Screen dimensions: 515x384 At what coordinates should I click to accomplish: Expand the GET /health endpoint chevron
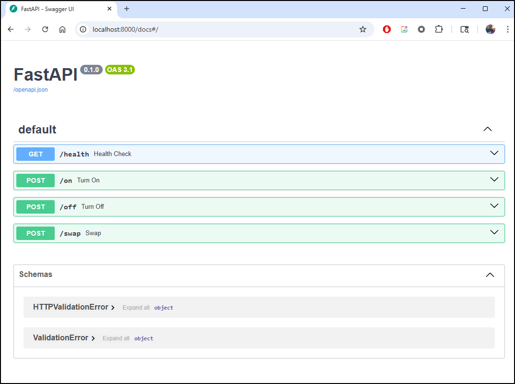point(494,153)
